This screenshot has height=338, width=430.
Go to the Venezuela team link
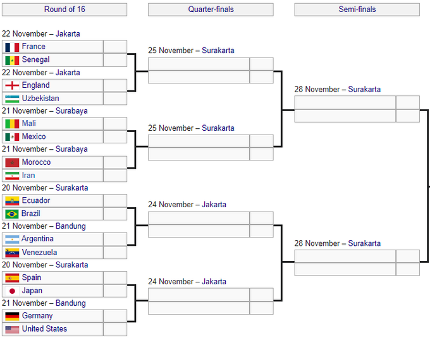coord(39,253)
